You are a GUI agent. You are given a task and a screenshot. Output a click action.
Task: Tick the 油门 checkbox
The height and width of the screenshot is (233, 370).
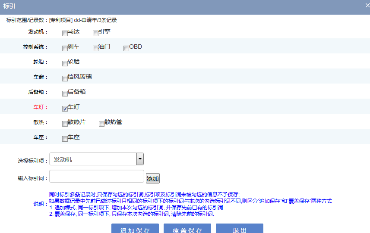95,48
